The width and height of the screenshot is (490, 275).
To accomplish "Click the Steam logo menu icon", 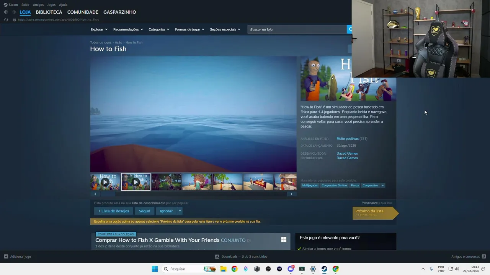I will click(x=5, y=5).
